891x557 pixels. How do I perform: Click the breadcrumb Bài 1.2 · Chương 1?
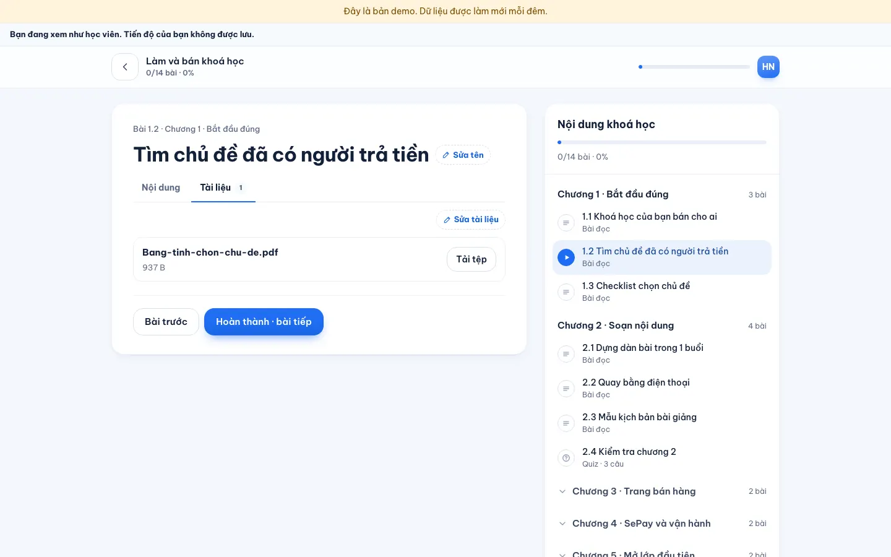click(196, 129)
